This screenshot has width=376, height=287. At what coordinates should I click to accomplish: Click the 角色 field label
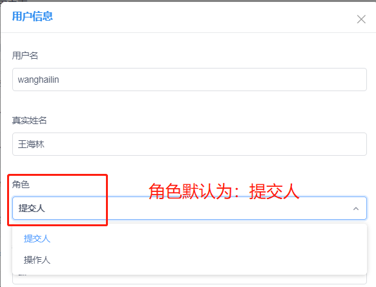(x=21, y=184)
